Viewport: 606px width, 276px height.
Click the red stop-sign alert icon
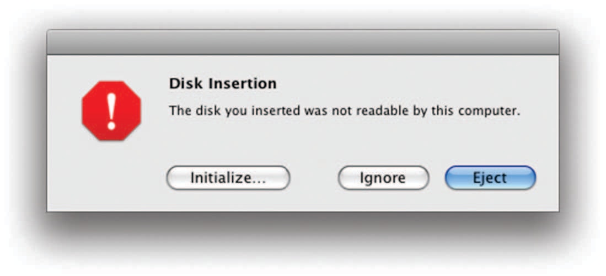pos(111,111)
